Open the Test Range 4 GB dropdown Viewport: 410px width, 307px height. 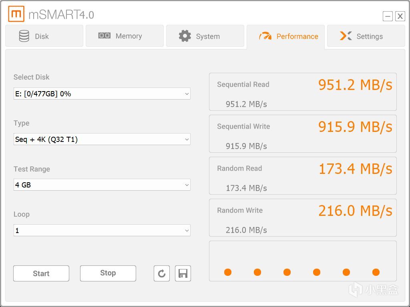click(102, 185)
